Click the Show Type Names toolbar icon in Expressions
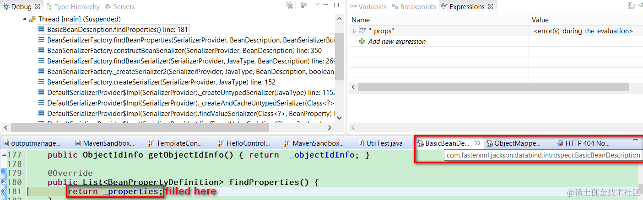Image resolution: width=643 pixels, height=200 pixels. point(631,5)
